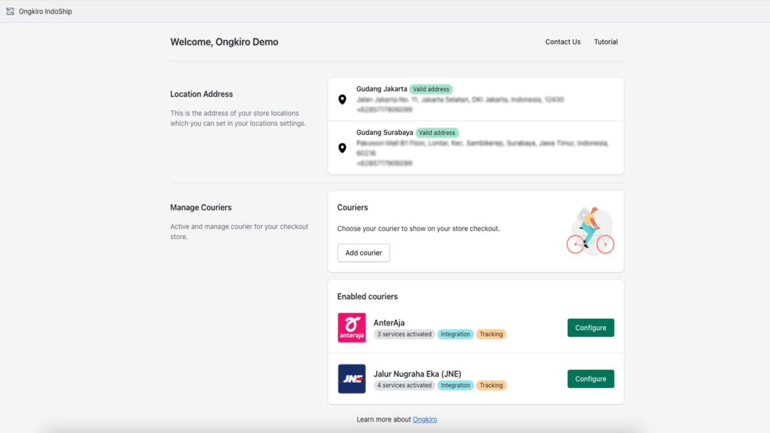Click the Add courier button

[363, 253]
